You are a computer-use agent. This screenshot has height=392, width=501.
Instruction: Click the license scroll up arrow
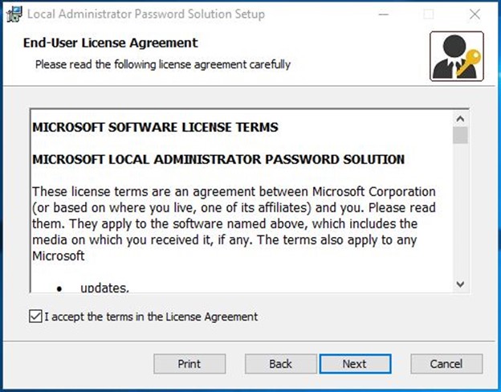pos(460,119)
